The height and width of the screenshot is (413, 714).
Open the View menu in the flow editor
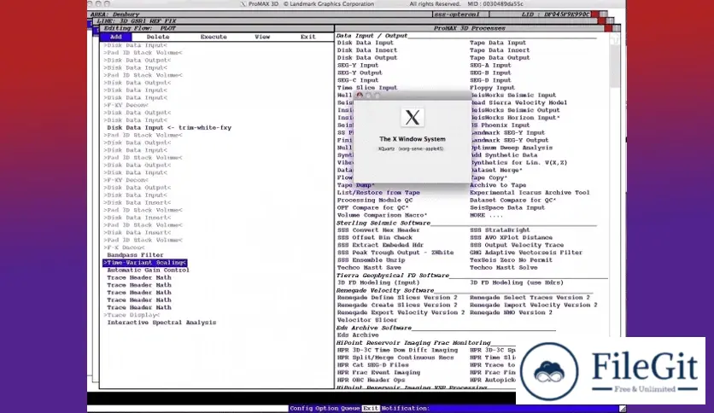pos(262,37)
